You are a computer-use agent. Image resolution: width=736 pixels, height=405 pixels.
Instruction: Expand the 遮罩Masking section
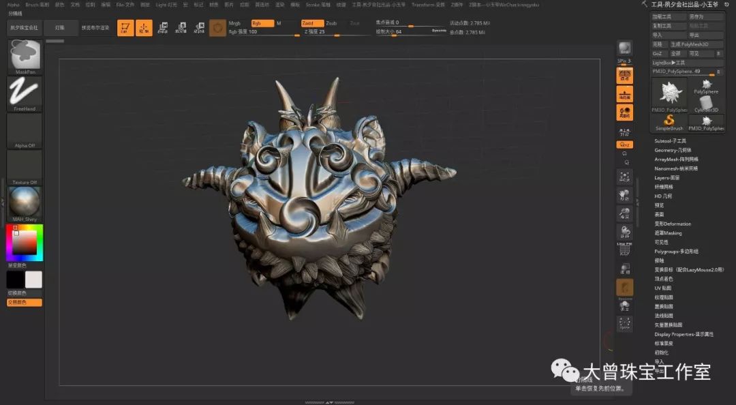tap(668, 233)
